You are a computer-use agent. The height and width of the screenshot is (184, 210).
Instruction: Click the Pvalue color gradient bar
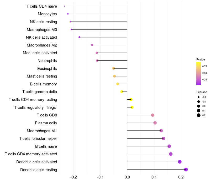click(199, 74)
